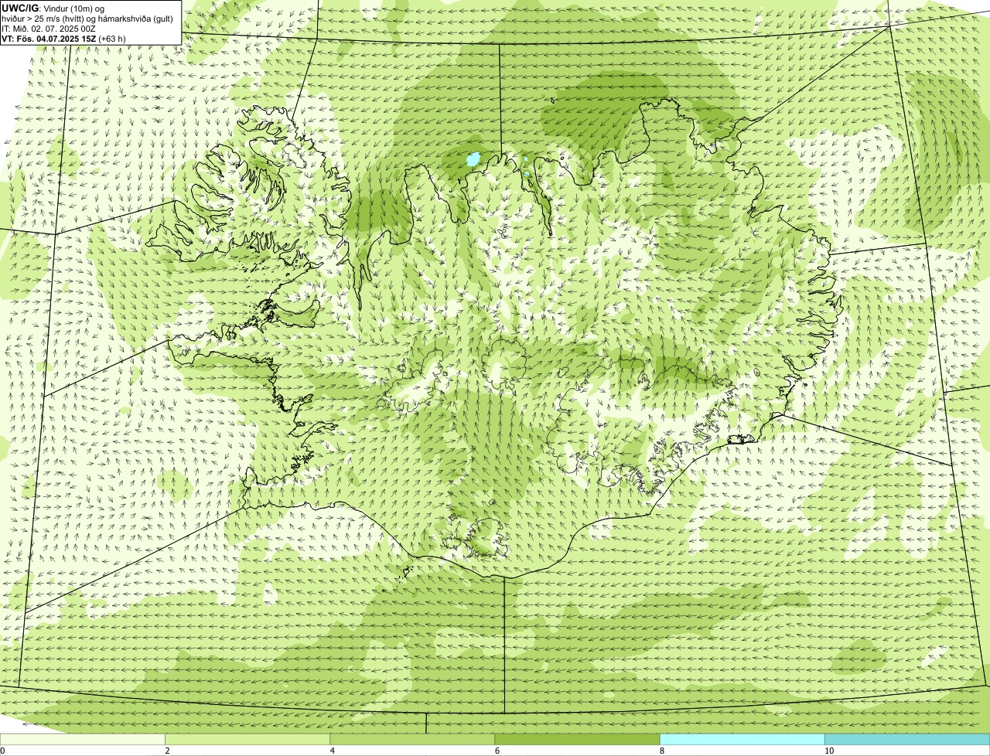The width and height of the screenshot is (990, 756).
Task: Click the "6" label on the color scale
Action: 497,751
